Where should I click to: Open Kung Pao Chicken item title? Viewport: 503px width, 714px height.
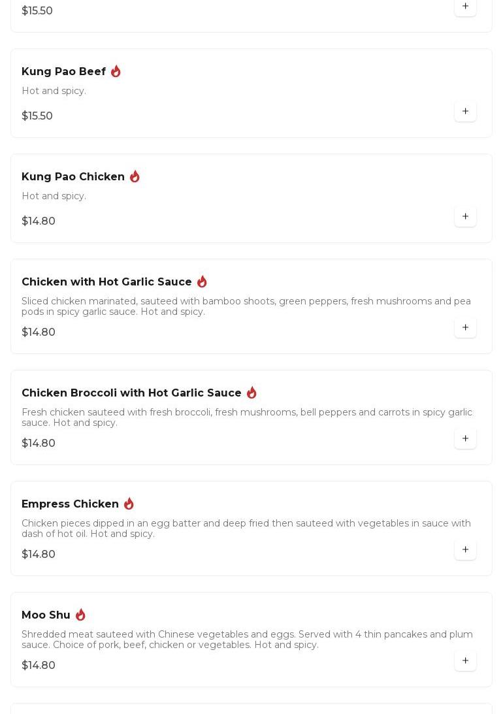pyautogui.click(x=73, y=176)
